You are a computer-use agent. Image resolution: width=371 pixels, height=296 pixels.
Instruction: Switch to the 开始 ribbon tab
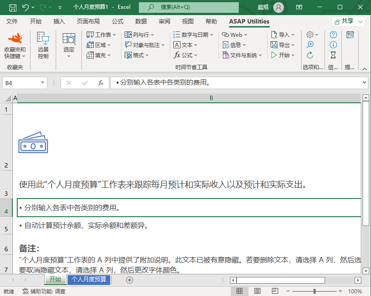[x=36, y=21]
